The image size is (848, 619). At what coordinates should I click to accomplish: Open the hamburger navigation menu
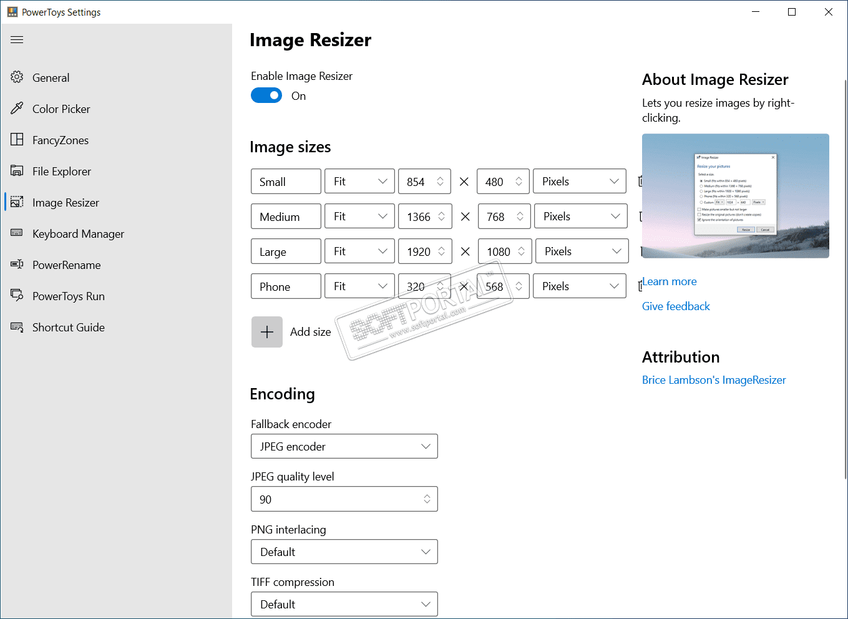pyautogui.click(x=17, y=40)
